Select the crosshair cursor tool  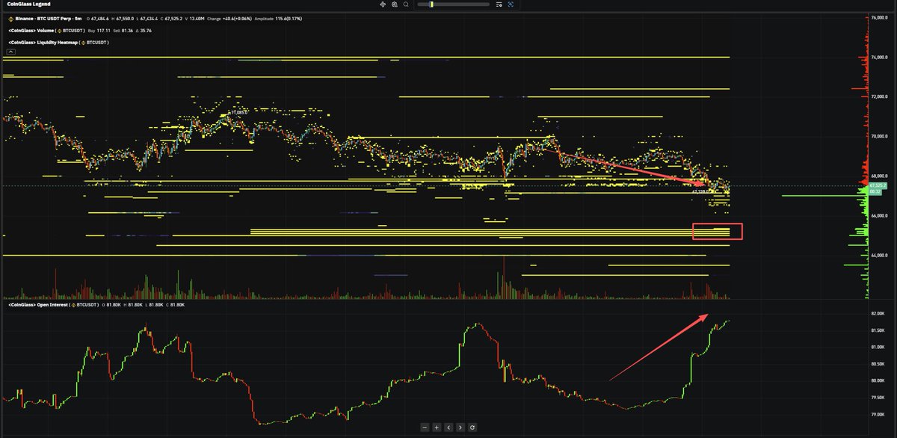[383, 4]
